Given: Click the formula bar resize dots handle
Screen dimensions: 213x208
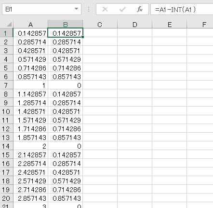Looking at the screenshot, I should click(89, 9).
